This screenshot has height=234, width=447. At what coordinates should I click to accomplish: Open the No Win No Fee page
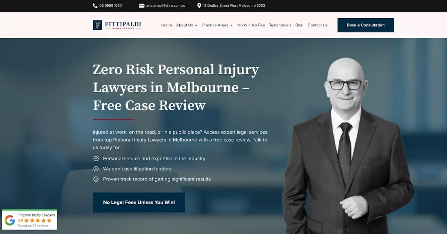[x=251, y=25]
